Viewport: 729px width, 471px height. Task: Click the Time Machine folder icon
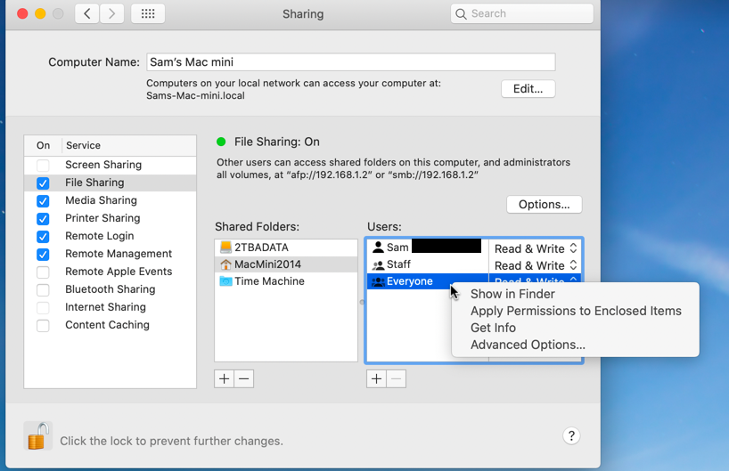coord(225,281)
